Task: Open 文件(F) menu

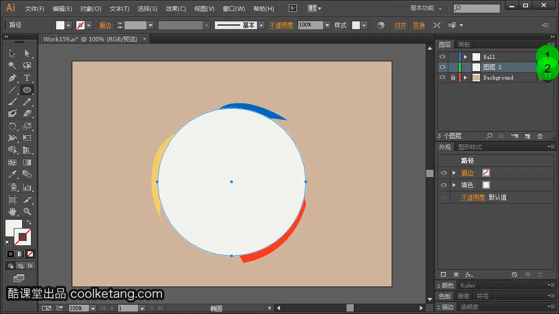Action: click(x=34, y=8)
